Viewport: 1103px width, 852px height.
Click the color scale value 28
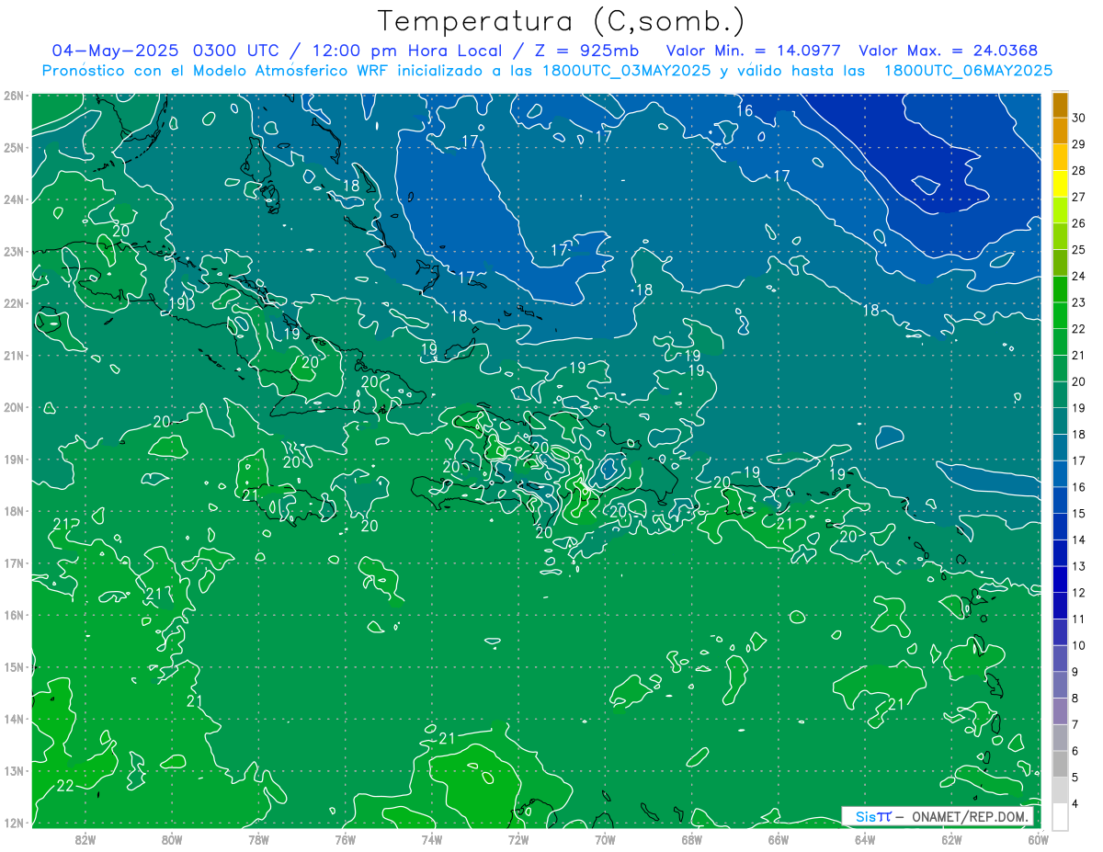[x=1078, y=171]
